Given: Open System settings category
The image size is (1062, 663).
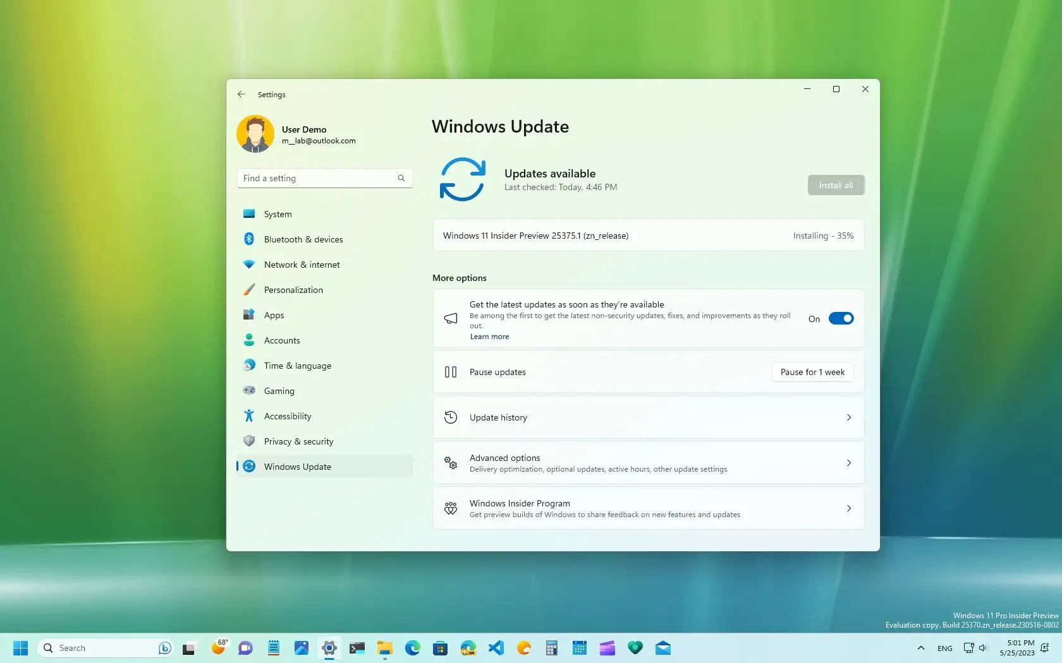Looking at the screenshot, I should click(324, 214).
